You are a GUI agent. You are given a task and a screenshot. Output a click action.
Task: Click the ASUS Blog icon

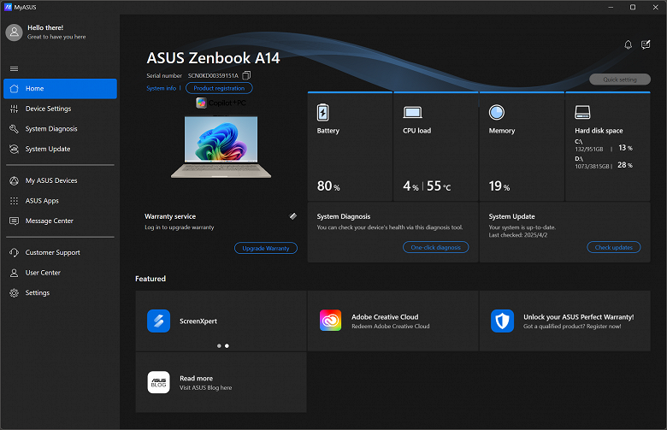(159, 382)
